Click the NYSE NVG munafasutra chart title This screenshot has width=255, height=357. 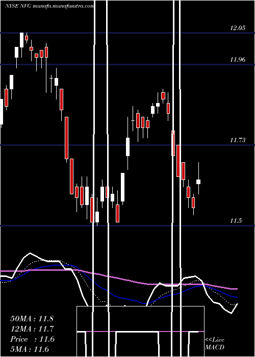pos(49,6)
